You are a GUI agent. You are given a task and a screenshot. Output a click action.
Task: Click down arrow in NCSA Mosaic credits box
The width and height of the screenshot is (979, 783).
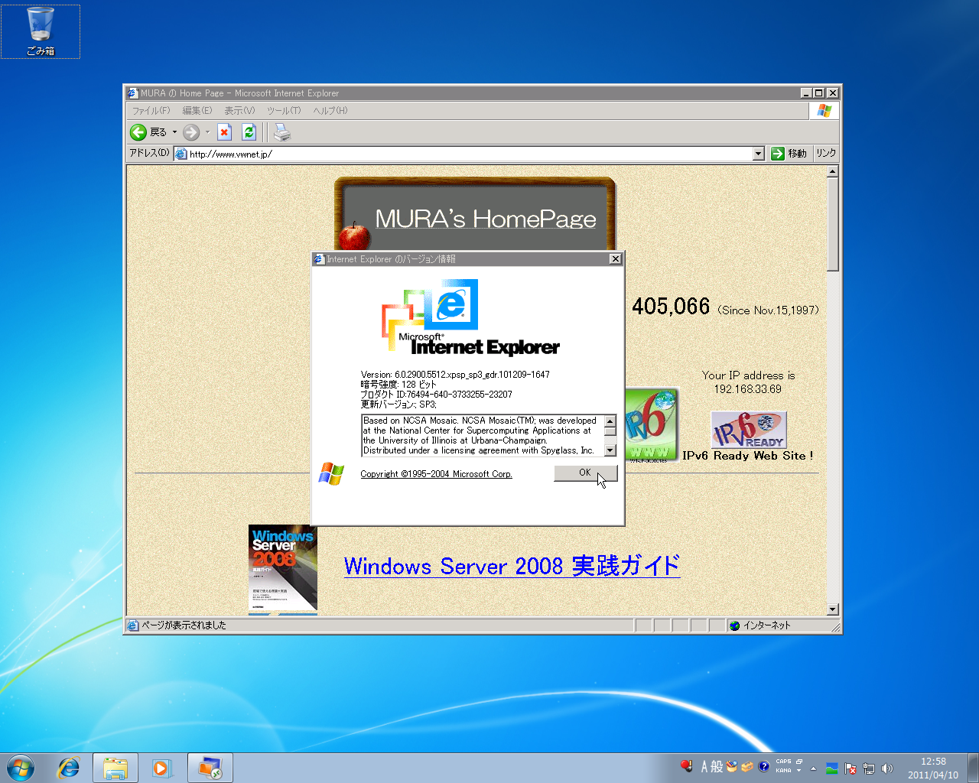(610, 450)
